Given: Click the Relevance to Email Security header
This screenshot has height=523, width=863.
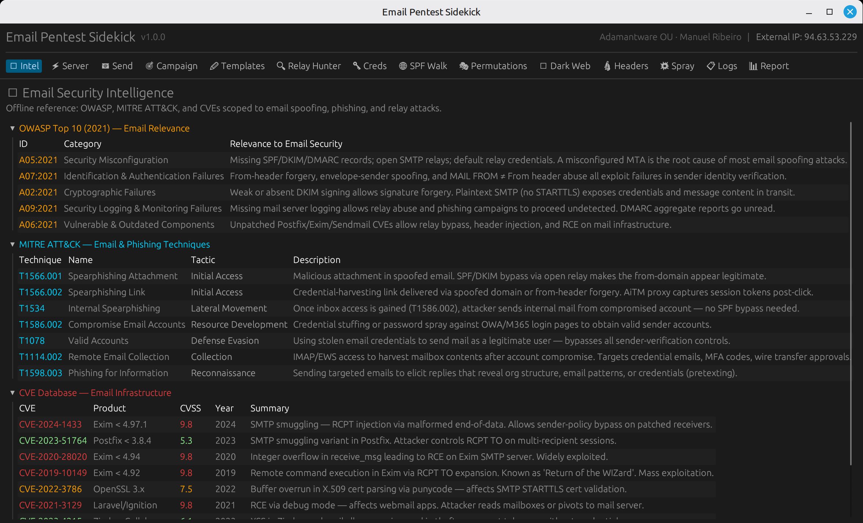Looking at the screenshot, I should click(286, 144).
